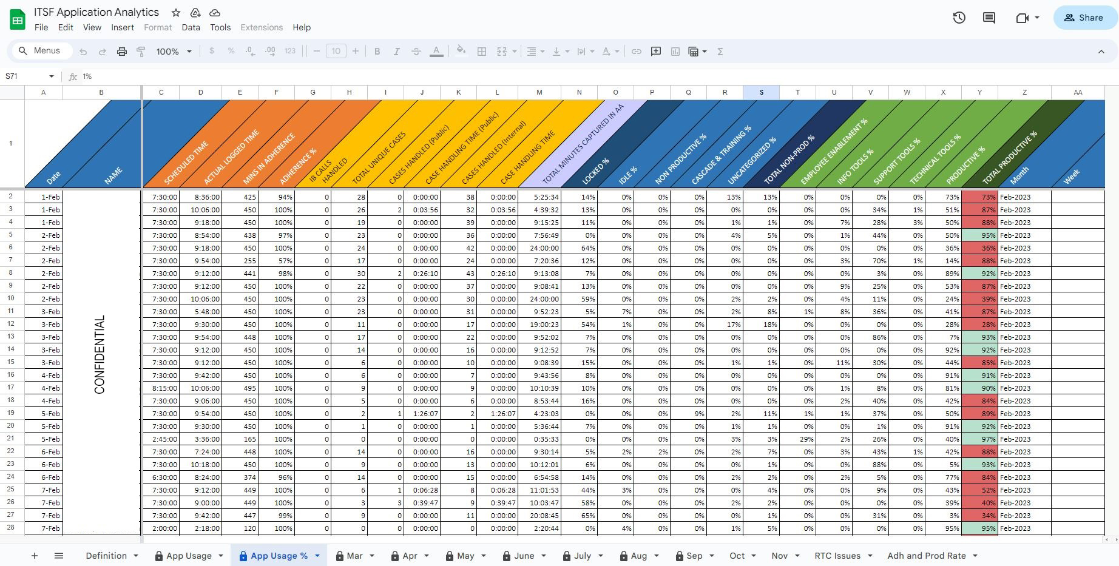Image resolution: width=1119 pixels, height=566 pixels.
Task: Expand the text wrapping dropdown
Action: pos(592,52)
